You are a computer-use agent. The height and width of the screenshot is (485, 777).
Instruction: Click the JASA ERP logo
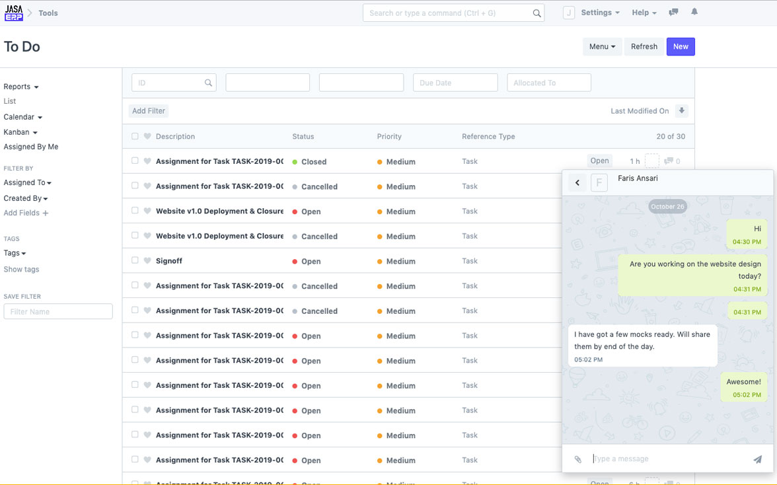click(14, 13)
